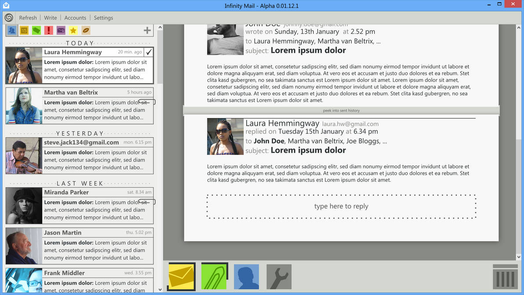This screenshot has width=524, height=295.
Task: Open Jason Martin message
Action: pyautogui.click(x=80, y=246)
